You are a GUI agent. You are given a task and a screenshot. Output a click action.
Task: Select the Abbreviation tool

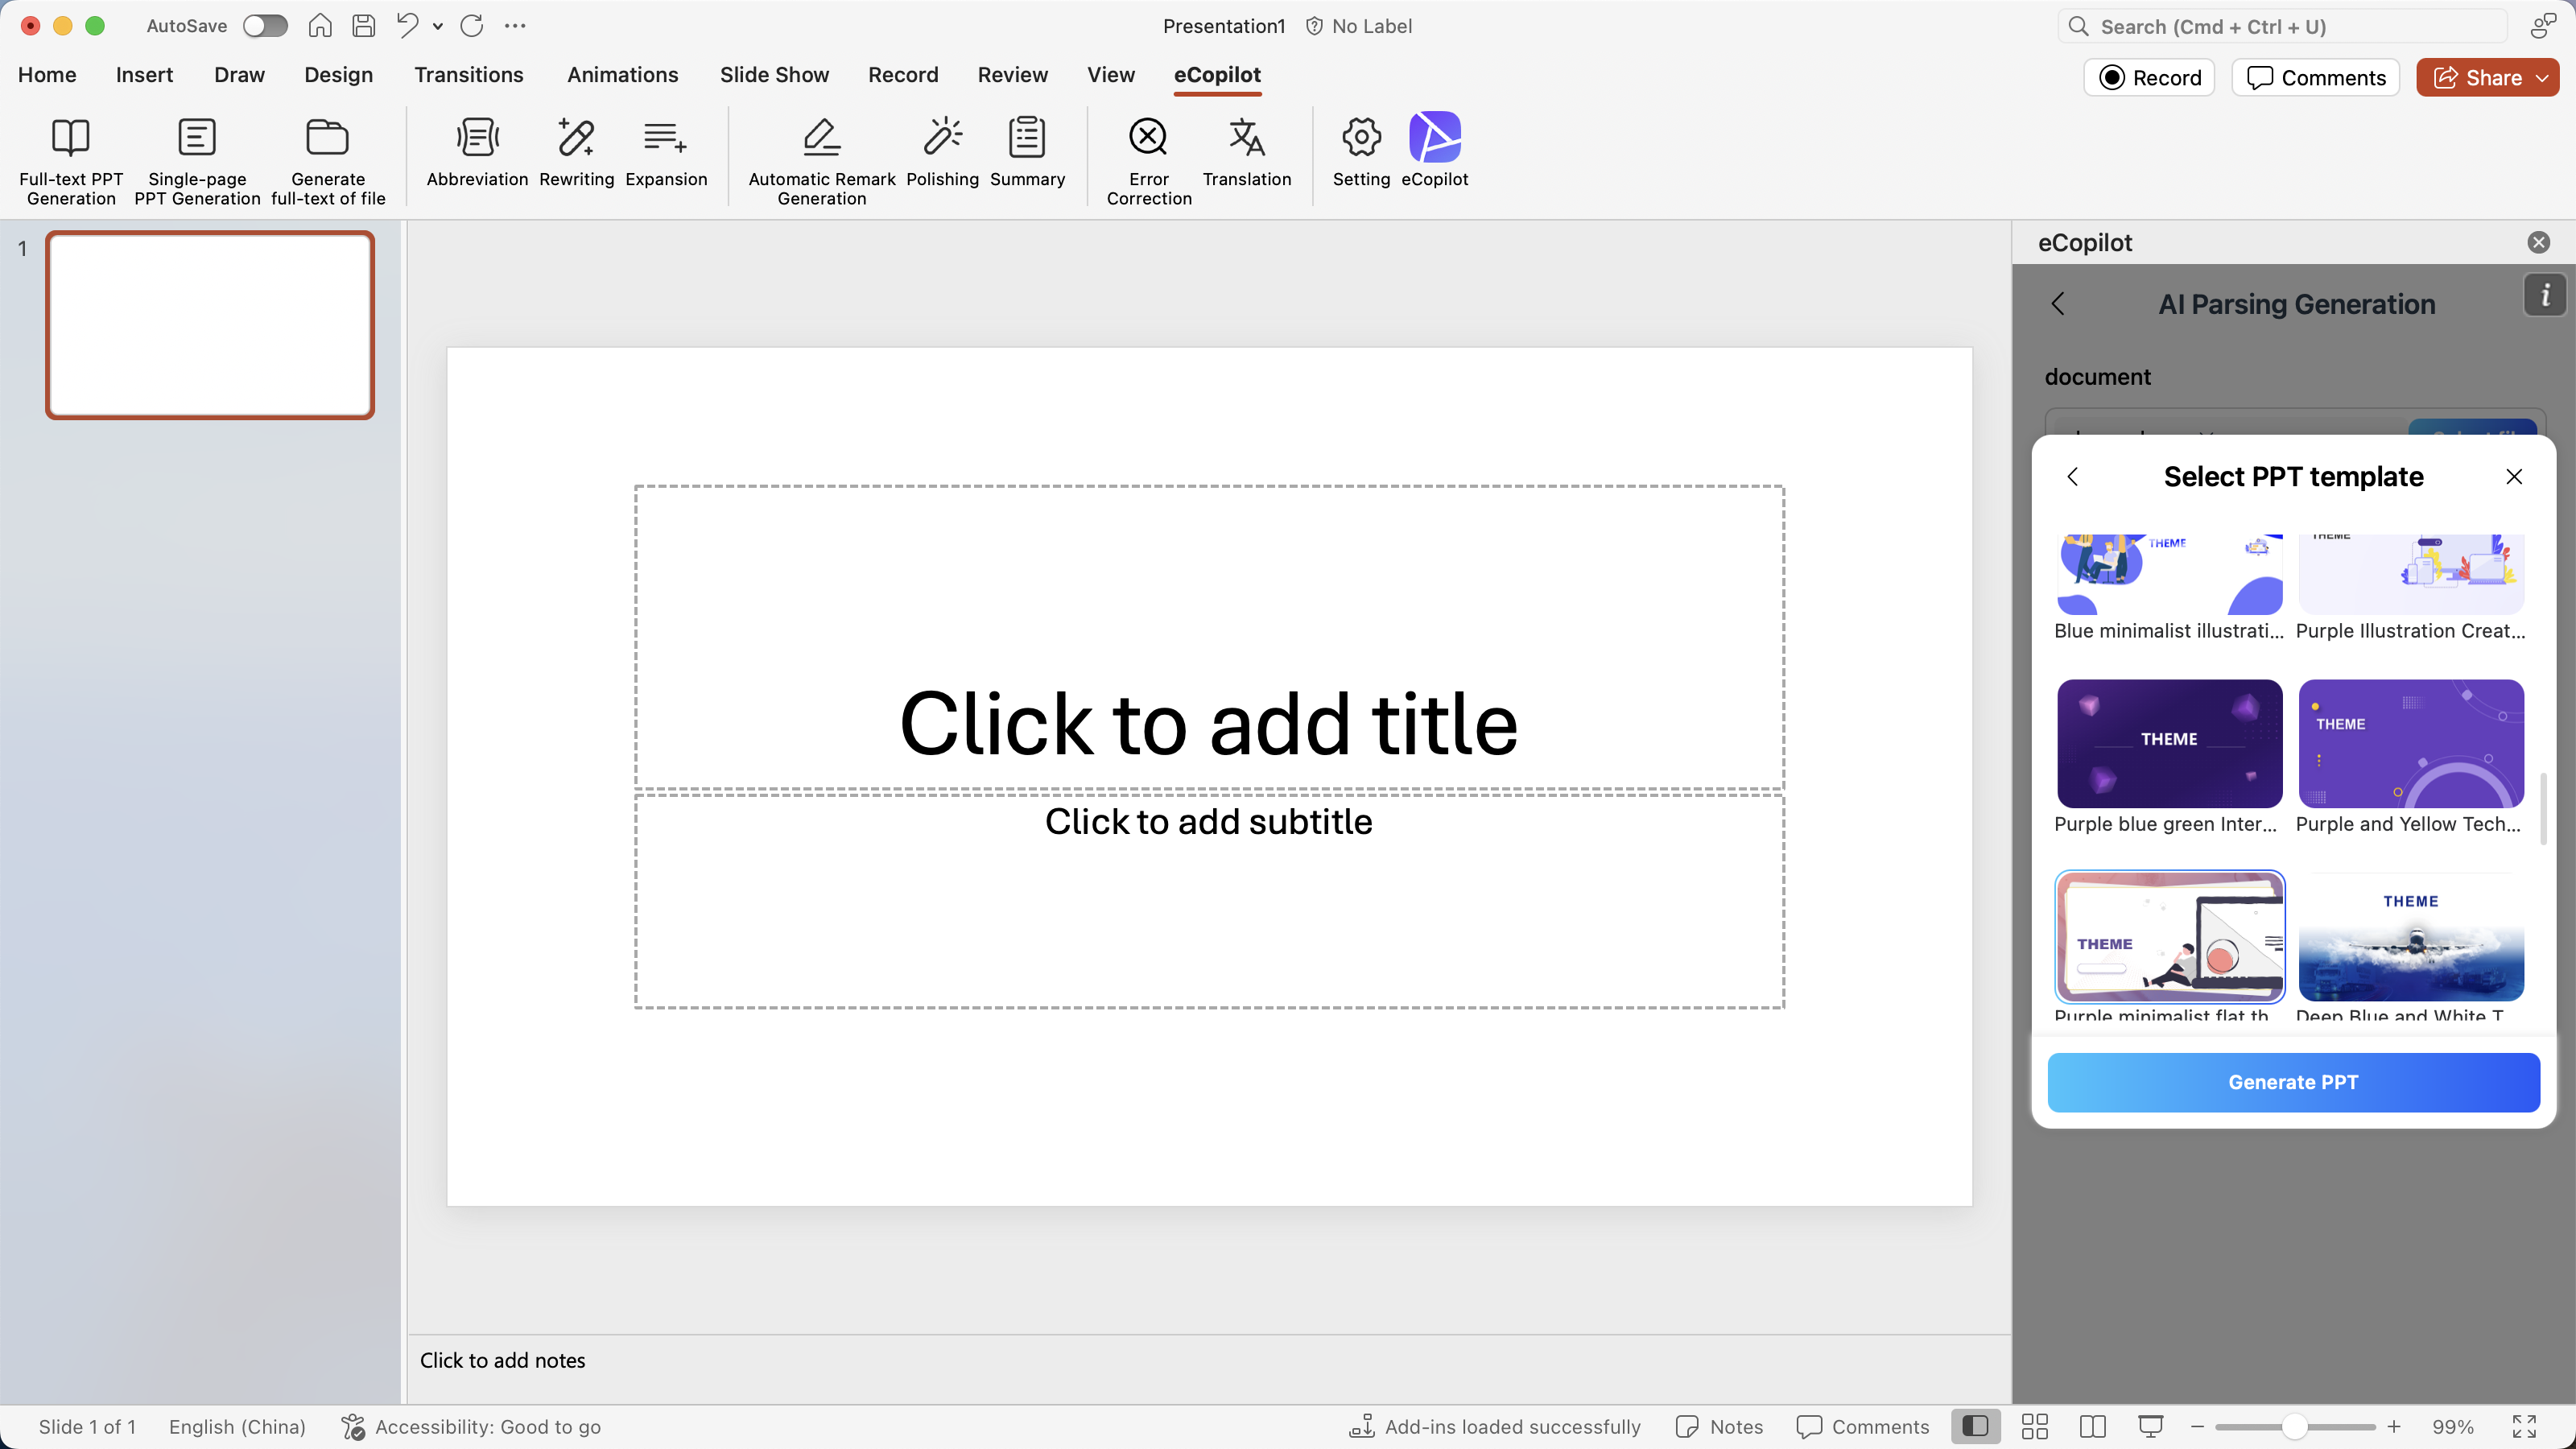click(477, 138)
